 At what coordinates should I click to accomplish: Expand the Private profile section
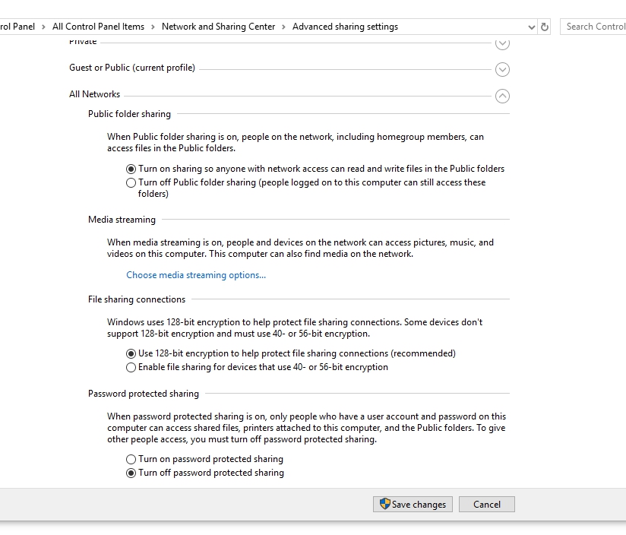coord(502,43)
